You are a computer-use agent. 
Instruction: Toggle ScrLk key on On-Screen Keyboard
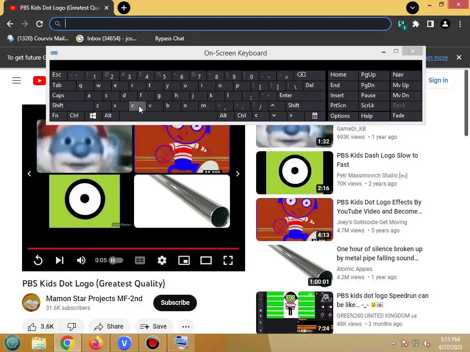374,105
